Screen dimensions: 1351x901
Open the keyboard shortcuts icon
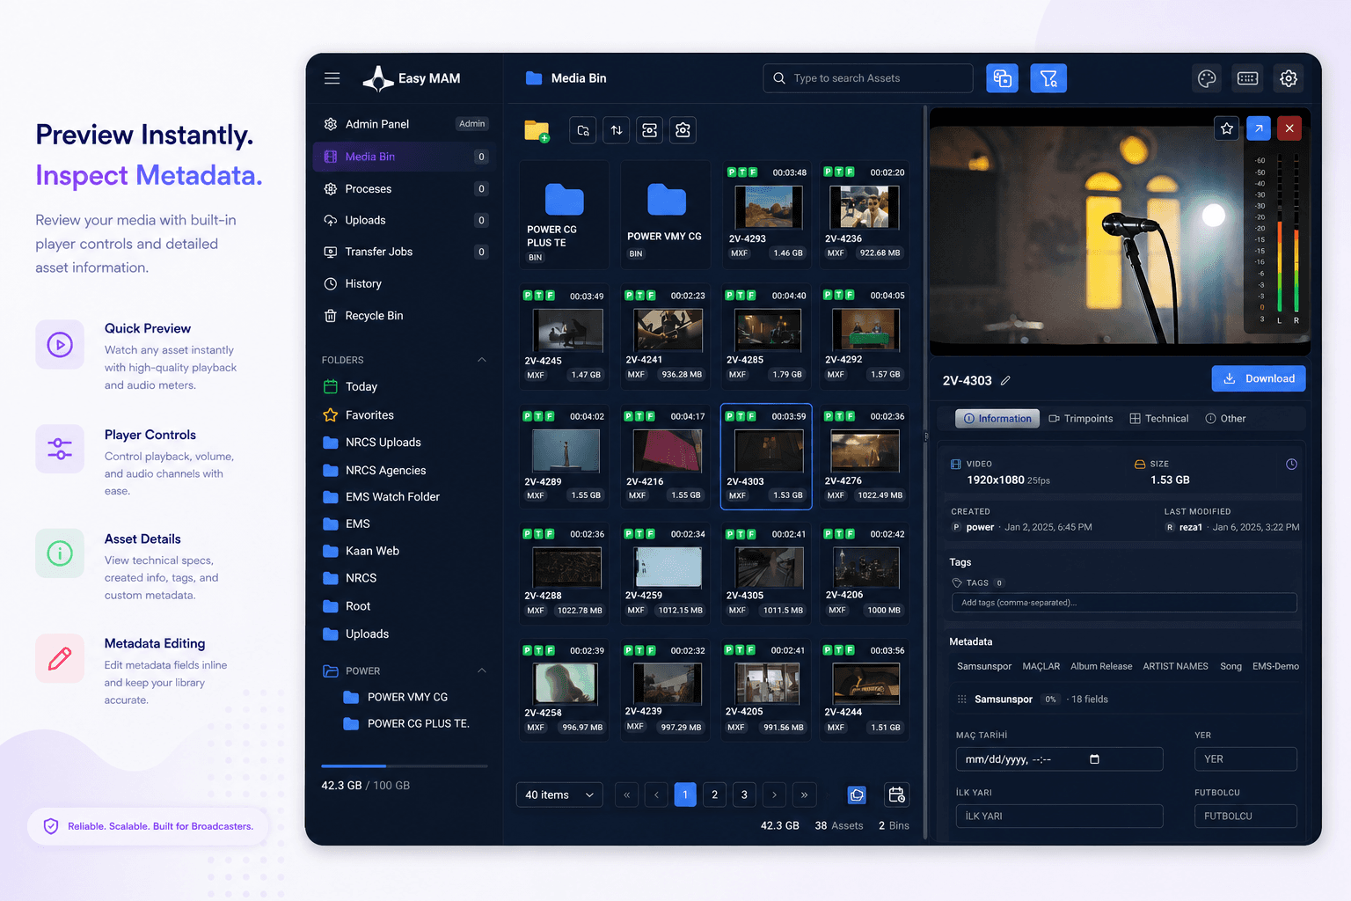1247,78
